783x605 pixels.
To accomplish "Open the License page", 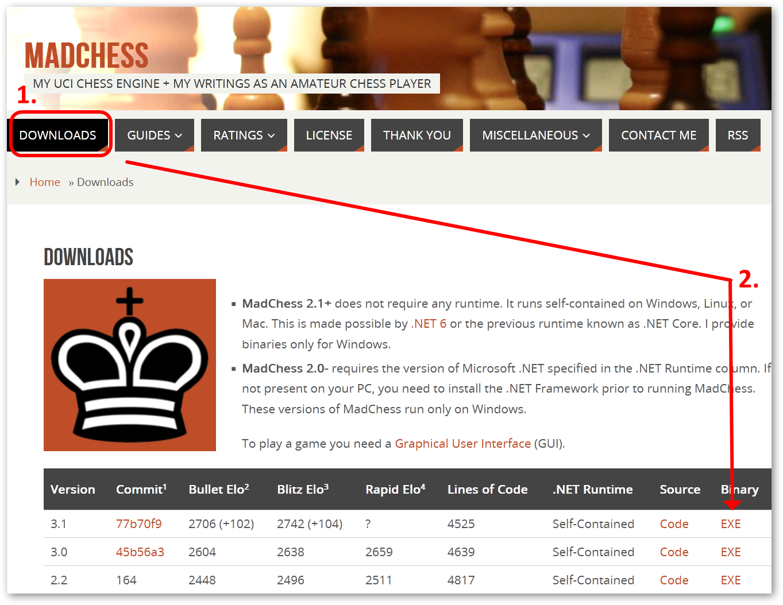I will pos(329,135).
